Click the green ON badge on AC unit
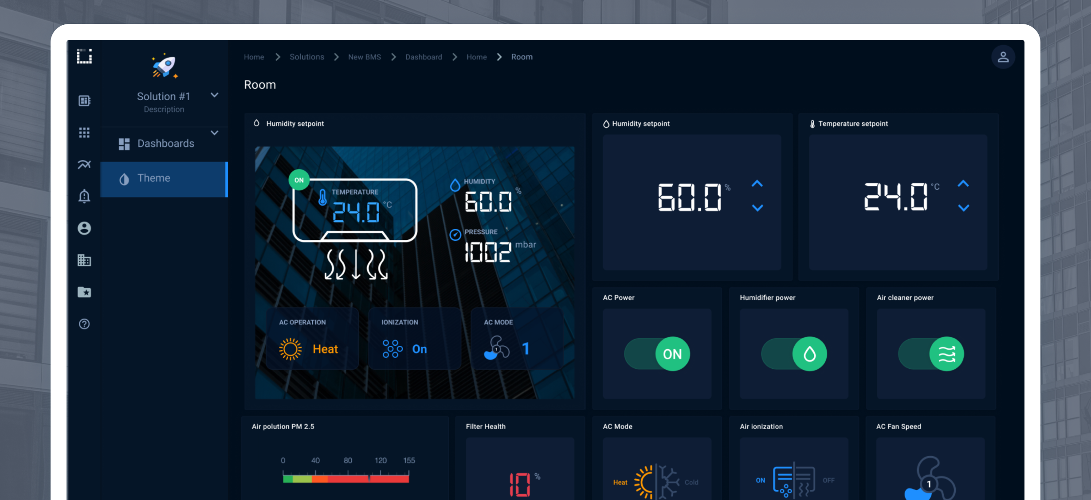 click(299, 180)
